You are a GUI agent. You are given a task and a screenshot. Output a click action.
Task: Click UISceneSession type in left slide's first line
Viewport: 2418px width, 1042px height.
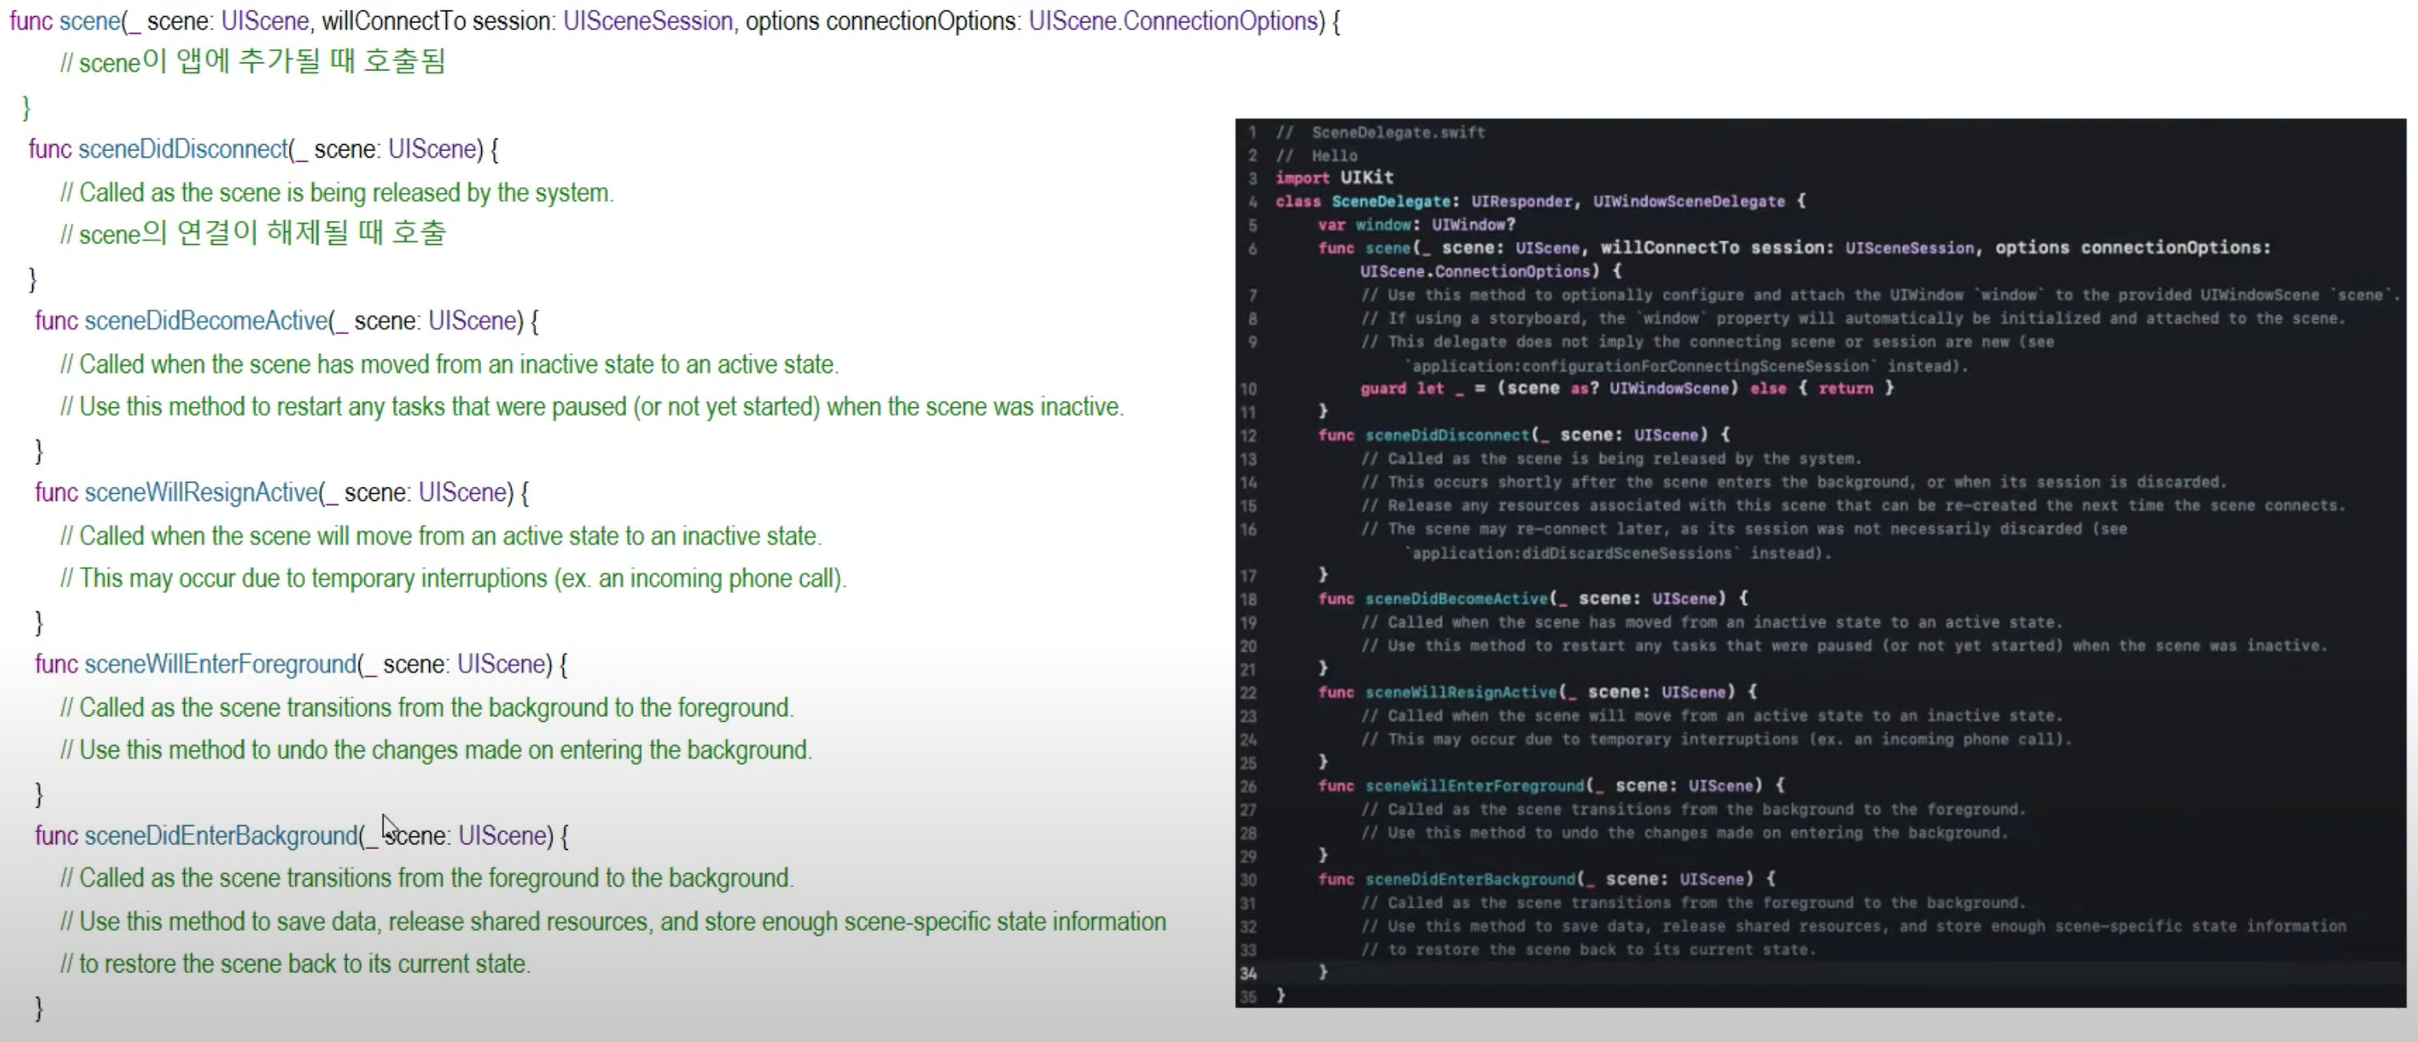(x=648, y=21)
